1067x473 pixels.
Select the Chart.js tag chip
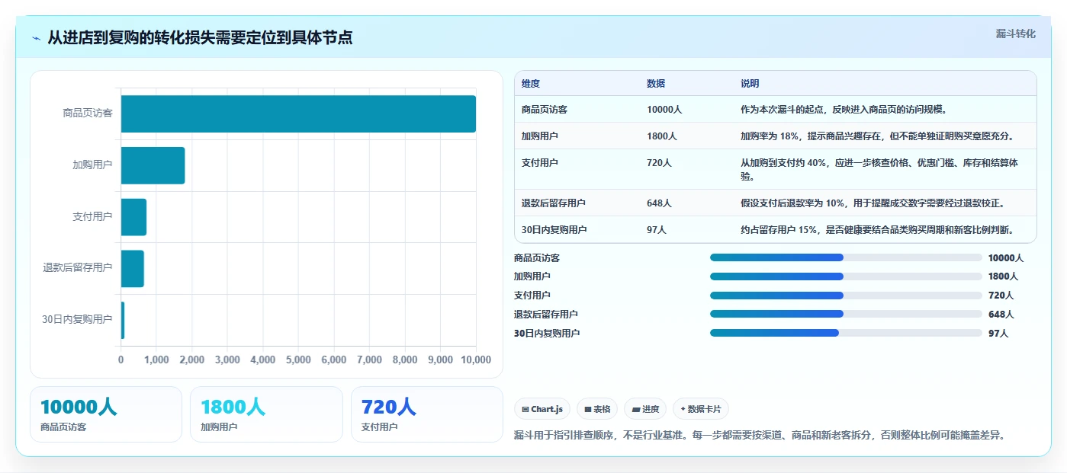click(542, 409)
